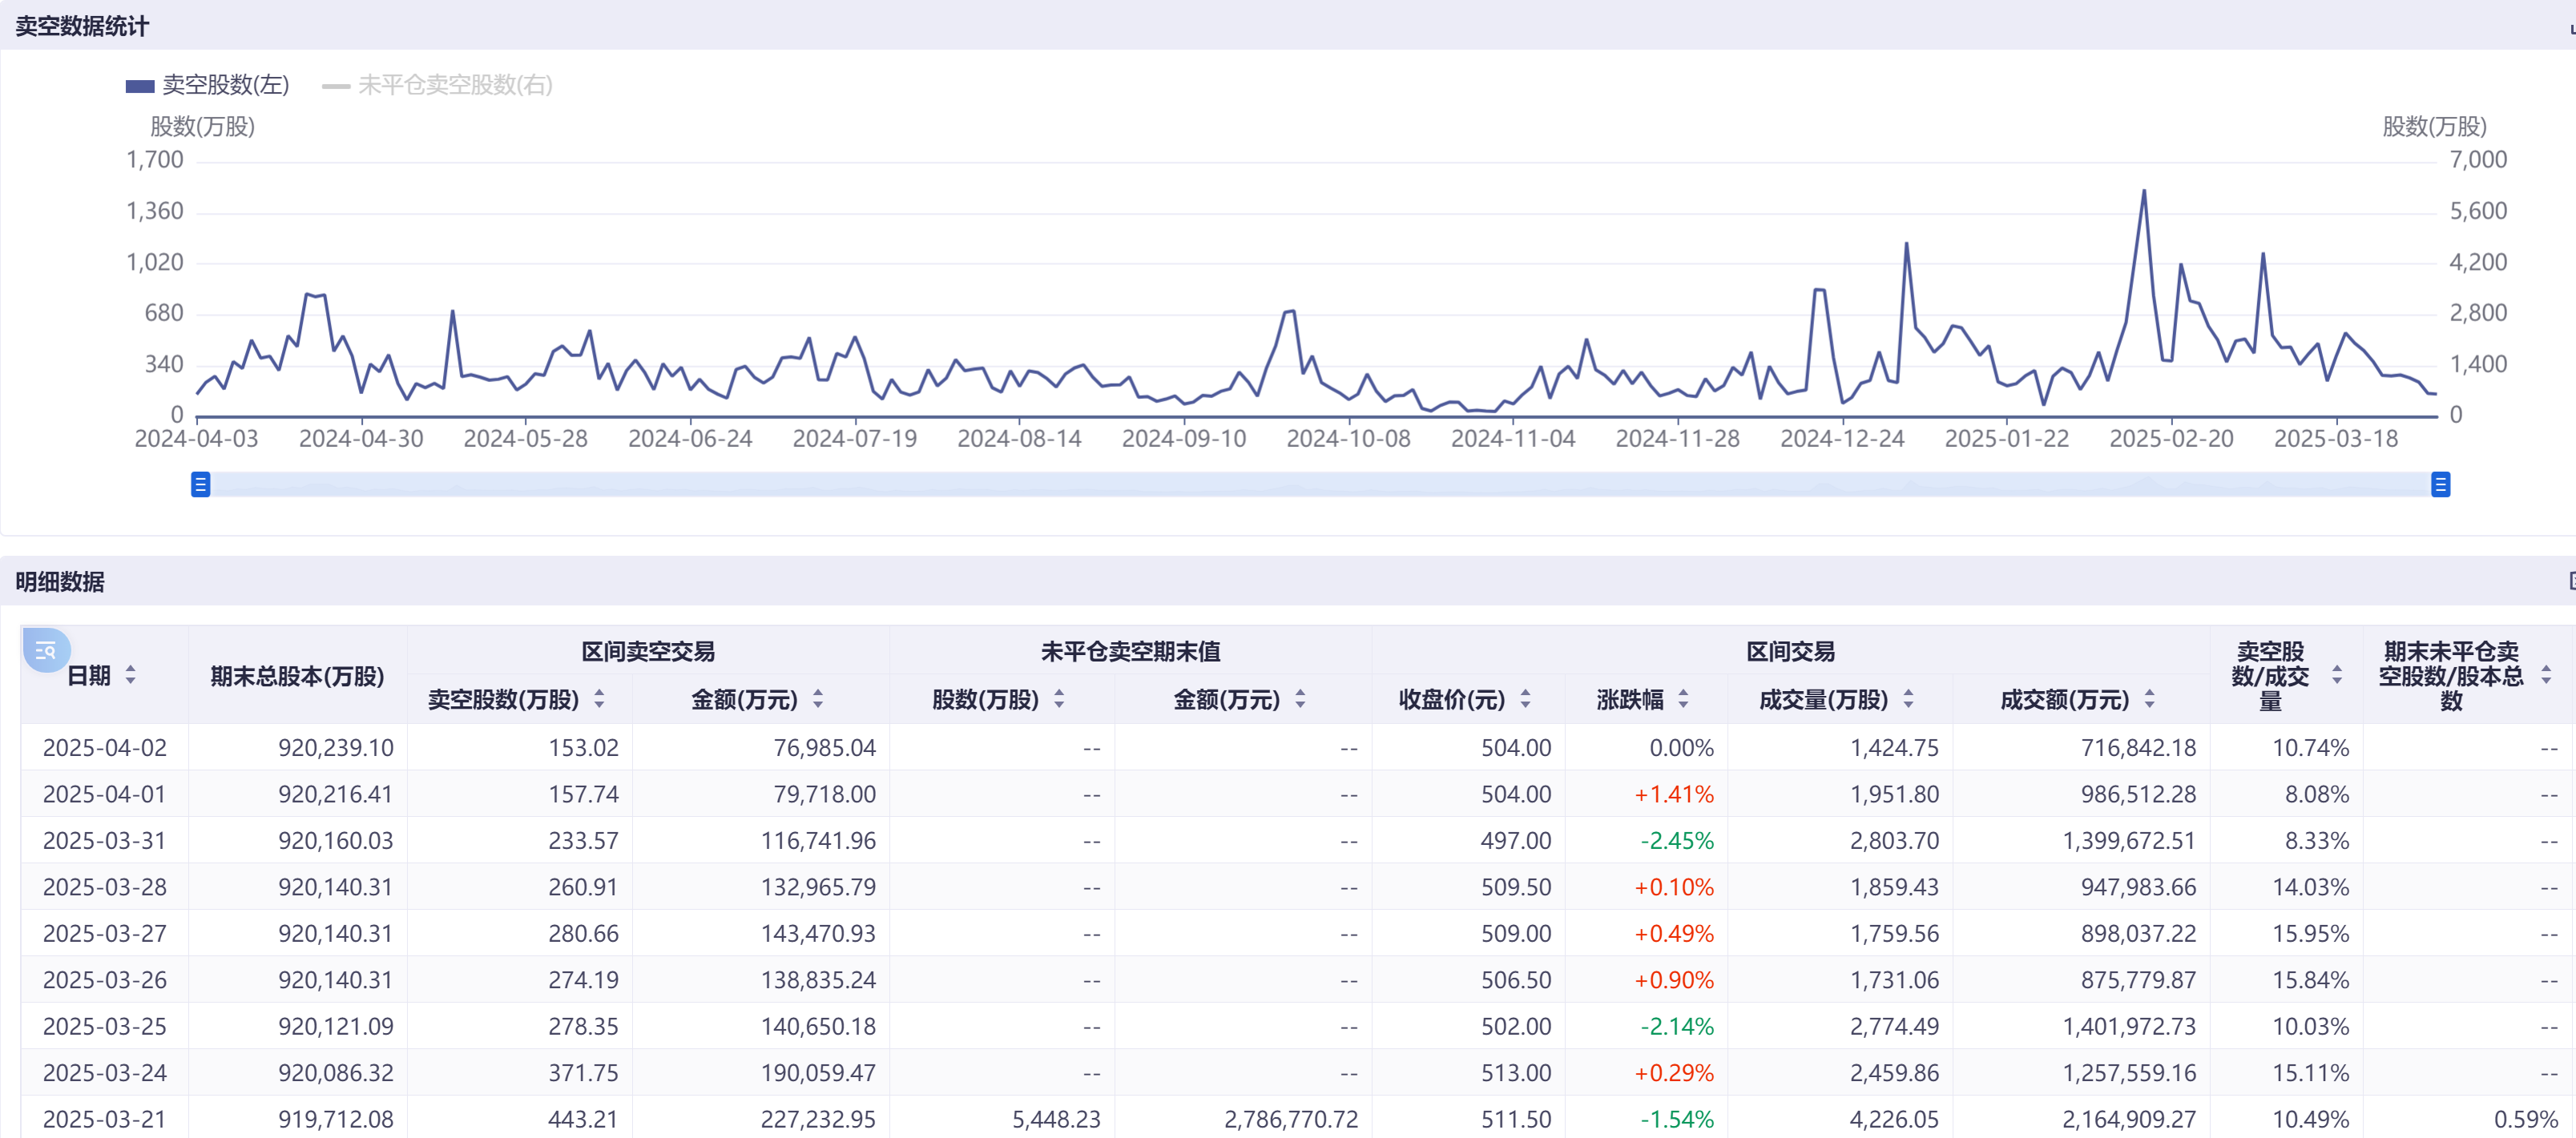Sort by 收盘价(元) column
Image resolution: width=2576 pixels, height=1138 pixels.
click(x=1525, y=699)
